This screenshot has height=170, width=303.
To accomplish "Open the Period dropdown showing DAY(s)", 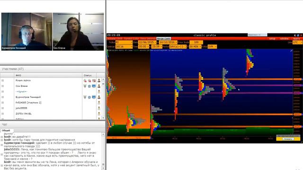I will coord(175,47).
